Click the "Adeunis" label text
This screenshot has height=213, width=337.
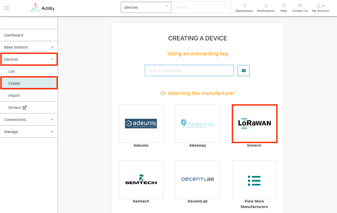point(141,145)
